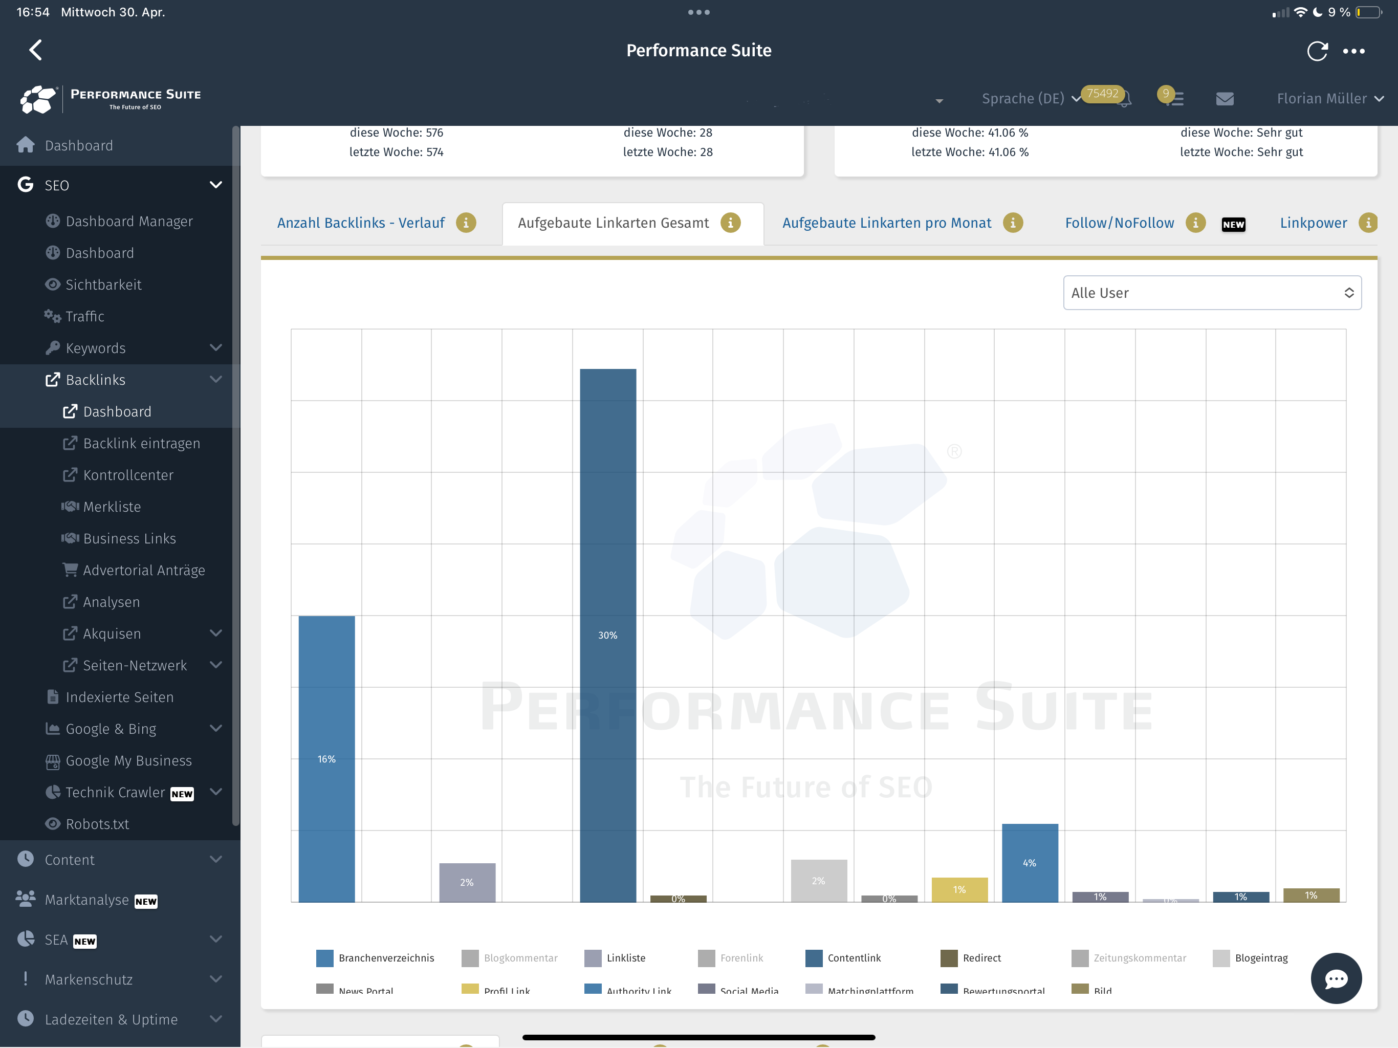Click the sidebar scrollbar
This screenshot has width=1398, height=1048.
236,475
